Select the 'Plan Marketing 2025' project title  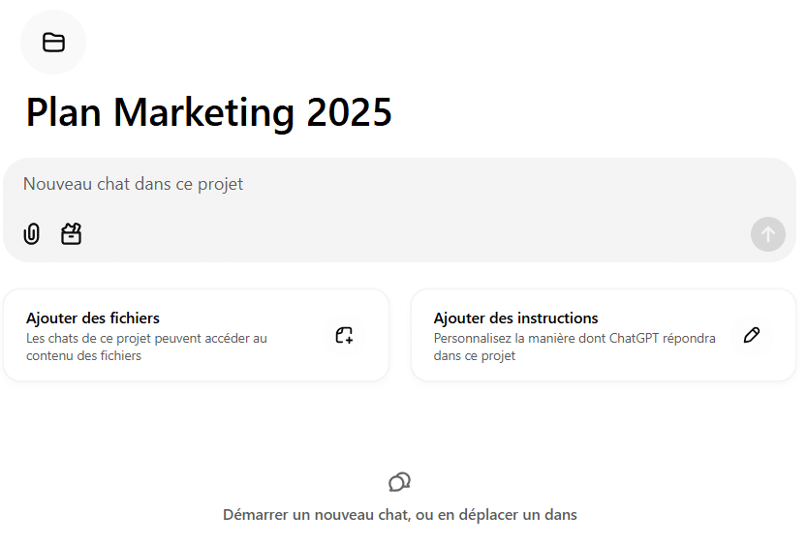(209, 112)
